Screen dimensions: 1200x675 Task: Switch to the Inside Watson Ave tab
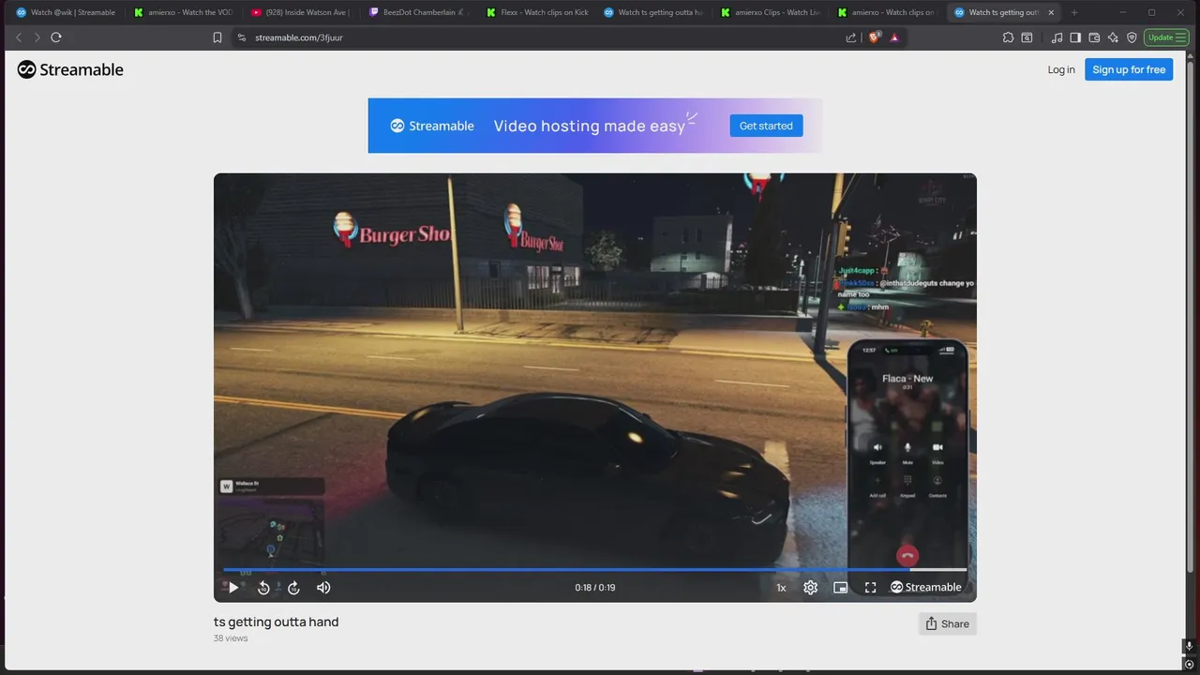(300, 12)
